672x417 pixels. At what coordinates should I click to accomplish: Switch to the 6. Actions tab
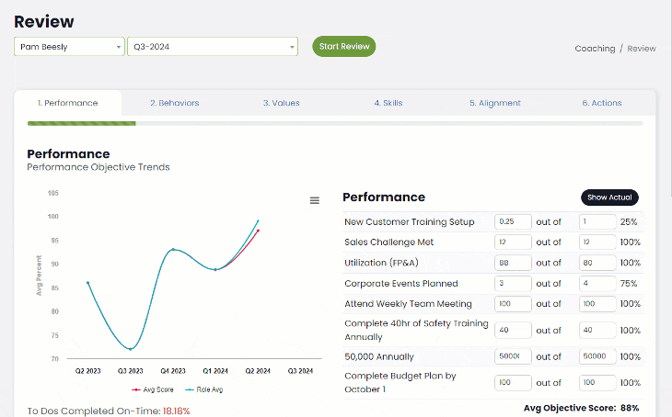pos(602,103)
